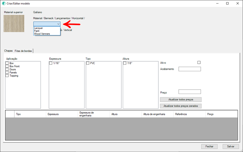Image resolution: width=243 pixels, height=152 pixels.
Task: Tick the PVC type checkbox
Action: pos(88,63)
